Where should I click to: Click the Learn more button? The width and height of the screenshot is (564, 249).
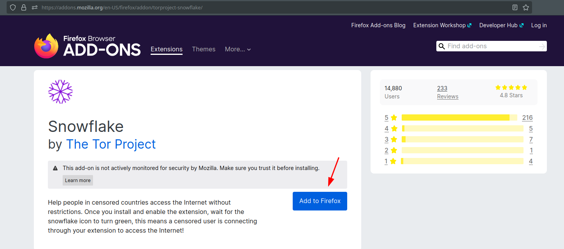[x=78, y=181]
